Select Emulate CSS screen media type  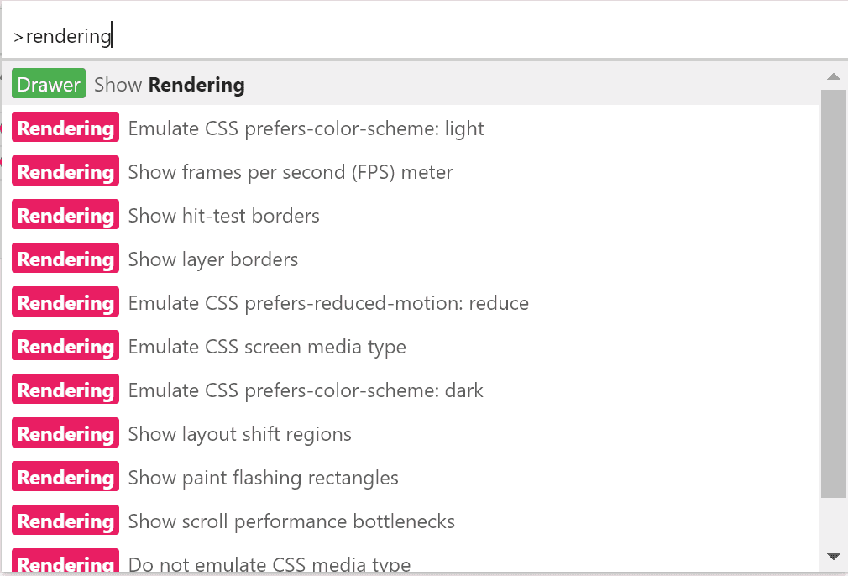coord(267,347)
